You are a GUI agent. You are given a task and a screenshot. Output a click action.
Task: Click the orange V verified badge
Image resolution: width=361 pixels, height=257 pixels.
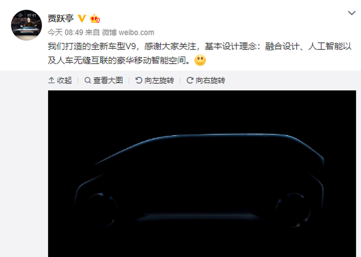82,18
